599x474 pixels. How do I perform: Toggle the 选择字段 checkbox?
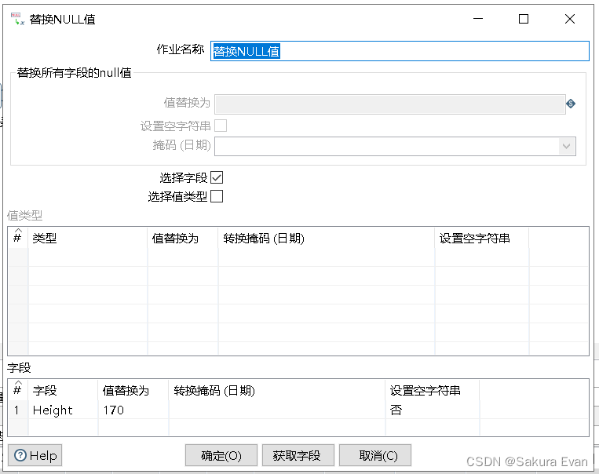tap(217, 177)
